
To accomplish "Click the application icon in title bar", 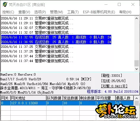I will (5, 4).
